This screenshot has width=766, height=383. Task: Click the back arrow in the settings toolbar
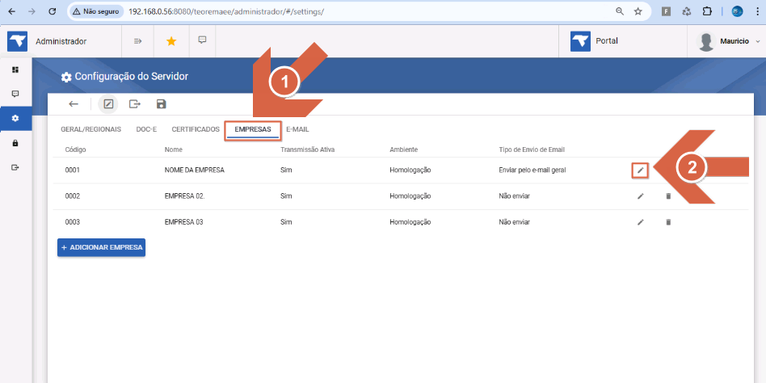point(74,103)
